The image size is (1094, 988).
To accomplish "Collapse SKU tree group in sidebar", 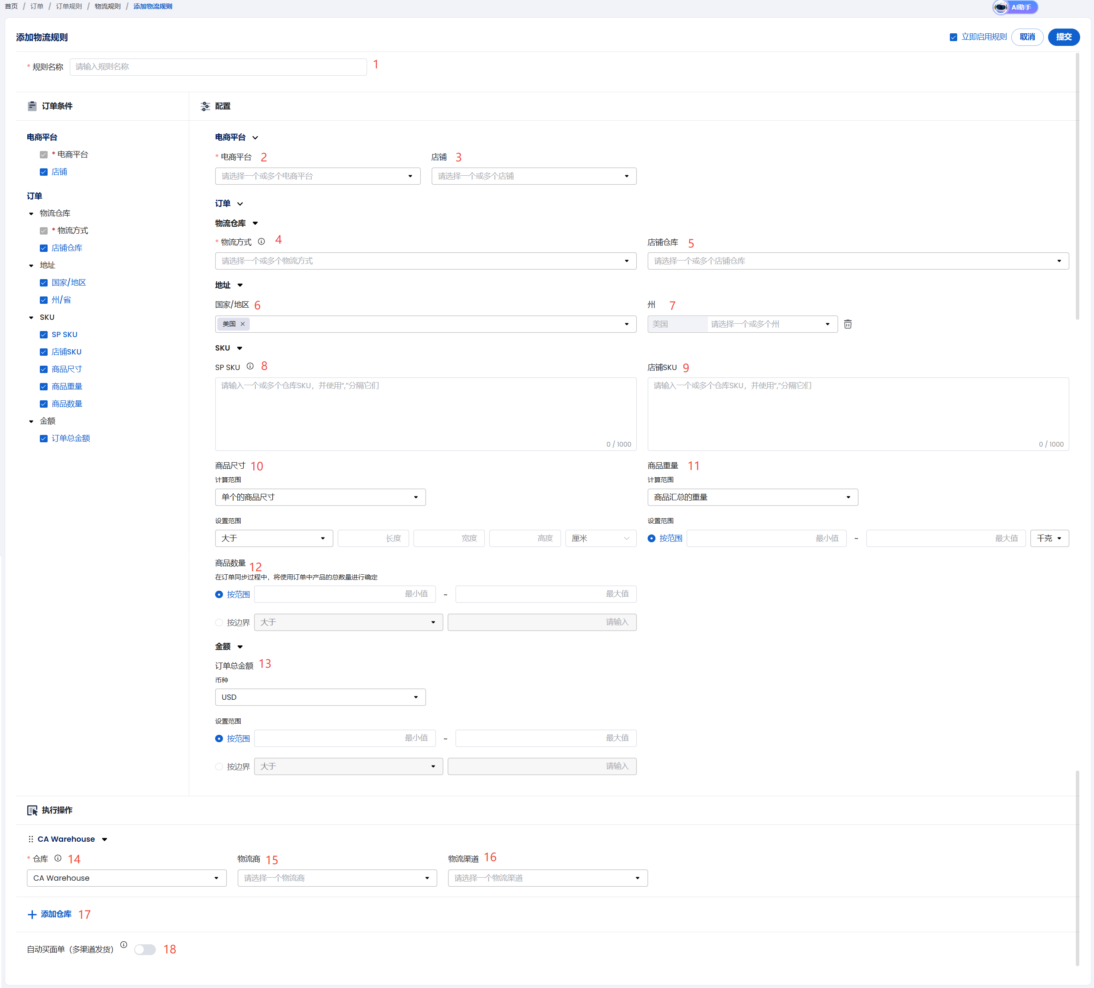I will [x=32, y=318].
